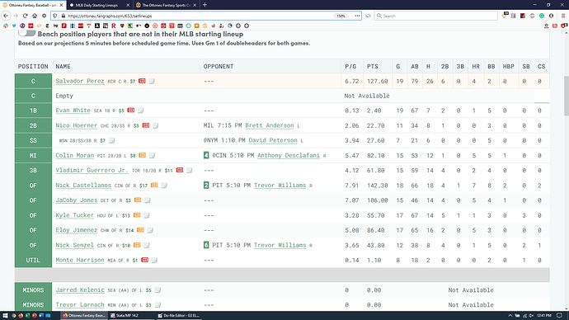The image size is (569, 320).
Task: Toggle bench players not in MLB starting lineup
Action: click(27, 33)
